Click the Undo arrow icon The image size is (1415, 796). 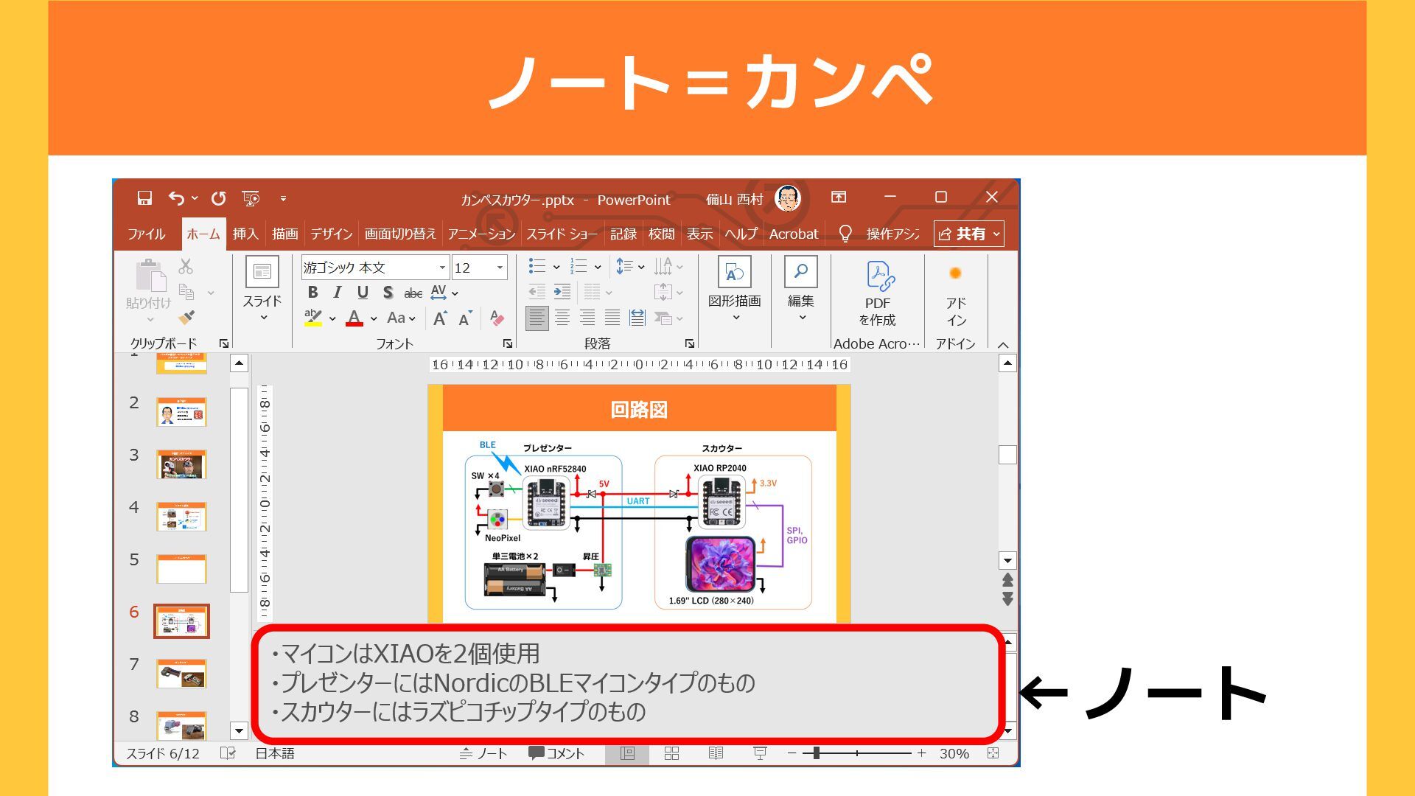click(x=176, y=198)
